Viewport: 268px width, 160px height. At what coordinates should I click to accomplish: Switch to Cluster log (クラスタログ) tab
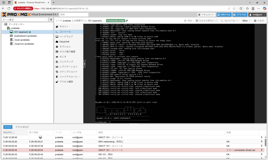click(x=22, y=127)
